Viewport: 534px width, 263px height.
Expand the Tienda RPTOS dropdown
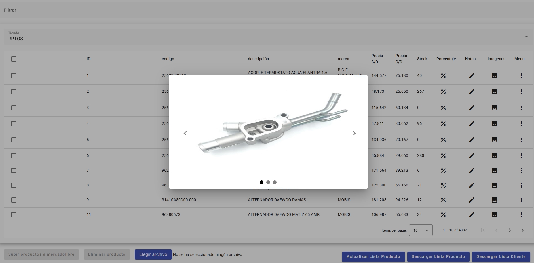pyautogui.click(x=526, y=37)
